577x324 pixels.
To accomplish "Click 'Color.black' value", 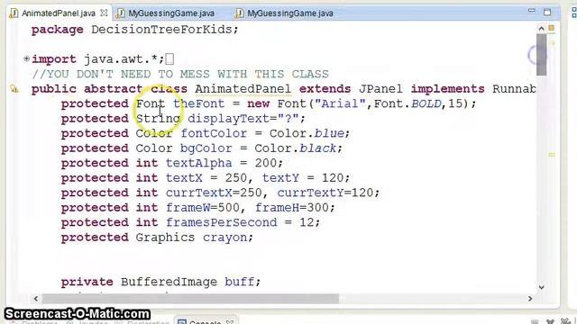I will click(x=296, y=148).
